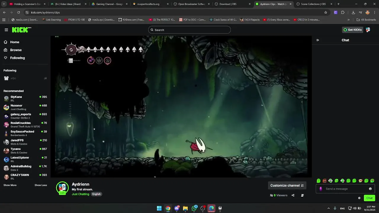Open chat settings gear
This screenshot has height=213, width=379.
359,198
